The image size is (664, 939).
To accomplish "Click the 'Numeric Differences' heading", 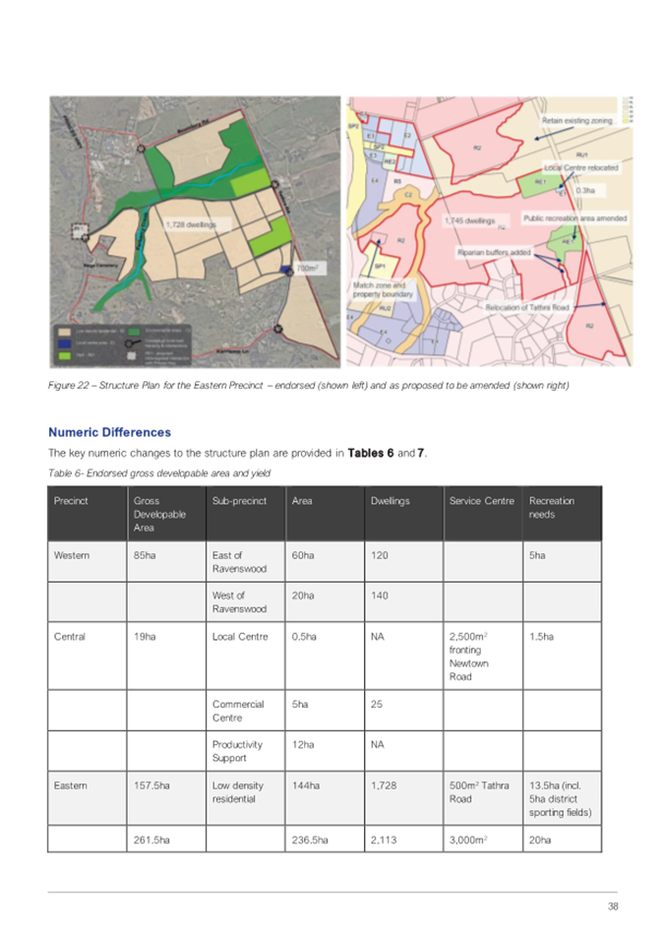I will [x=109, y=432].
